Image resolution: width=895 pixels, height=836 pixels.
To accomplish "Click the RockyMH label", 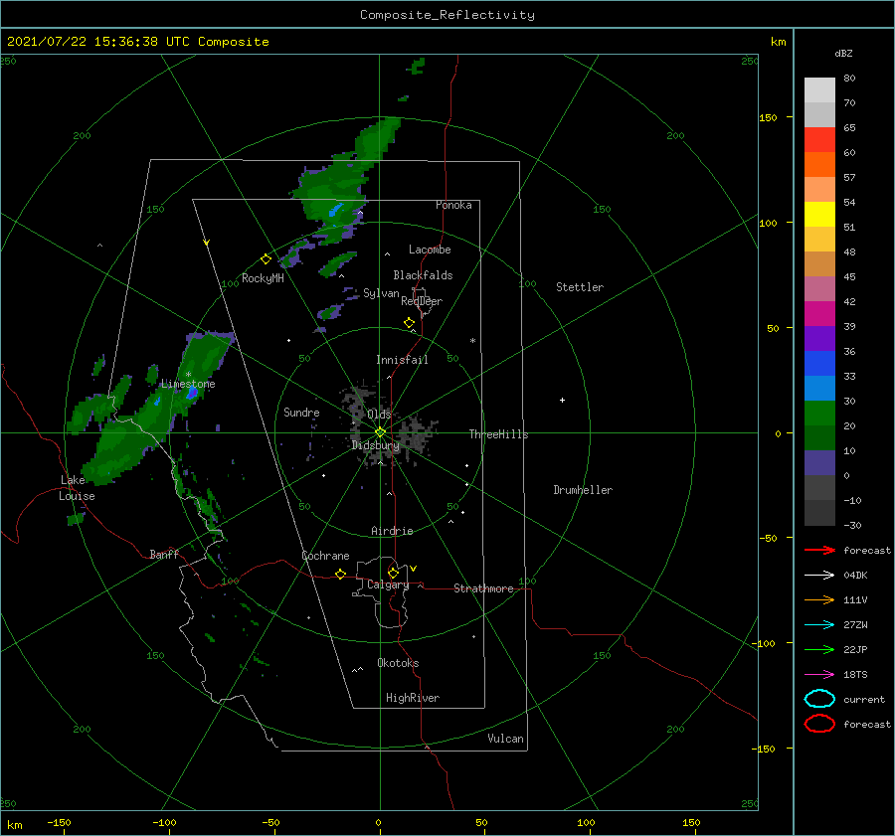I will tap(263, 278).
